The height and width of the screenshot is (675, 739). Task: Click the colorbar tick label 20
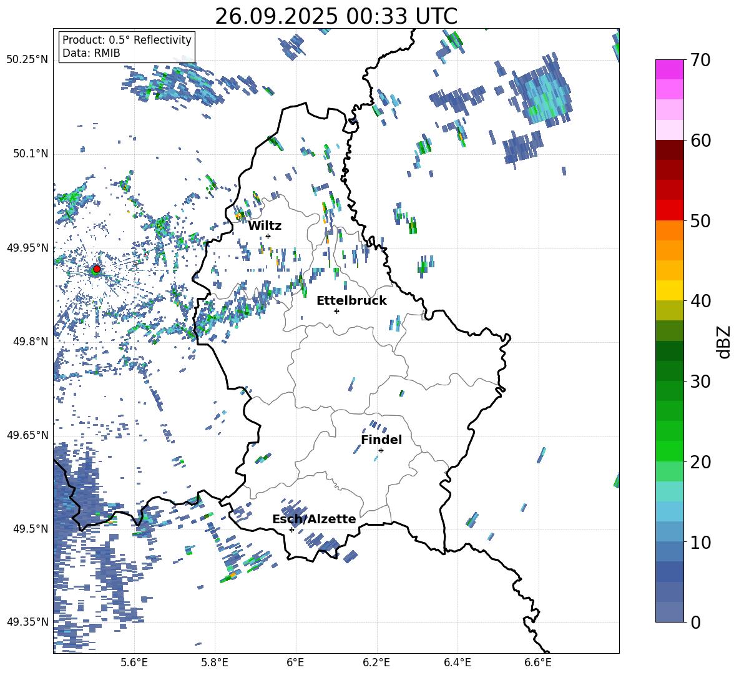click(700, 461)
